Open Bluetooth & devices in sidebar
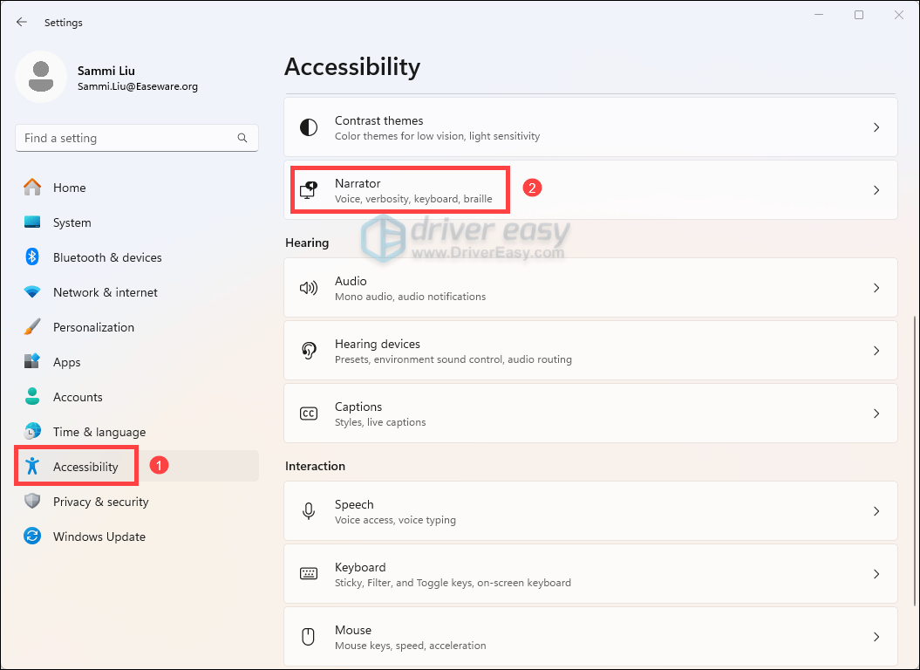This screenshot has height=670, width=920. click(x=107, y=257)
